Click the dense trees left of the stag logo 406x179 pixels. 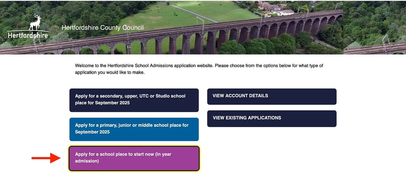pyautogui.click(x=14, y=14)
